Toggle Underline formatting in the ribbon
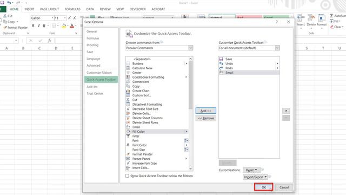 [x=44, y=25]
